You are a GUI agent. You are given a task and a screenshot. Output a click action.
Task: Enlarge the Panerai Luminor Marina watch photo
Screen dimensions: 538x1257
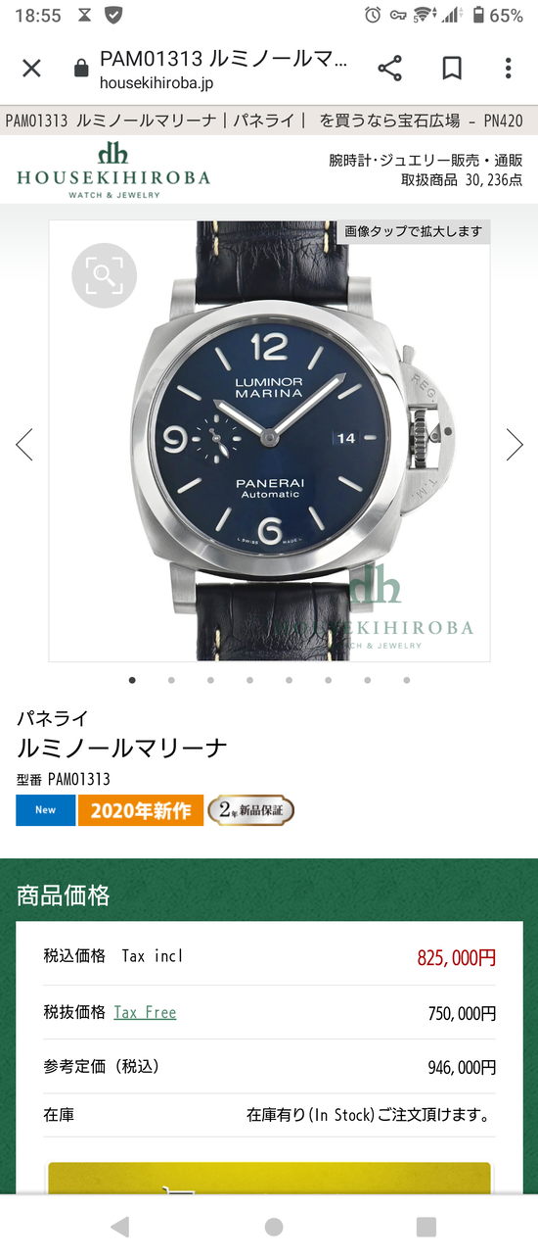pos(270,441)
